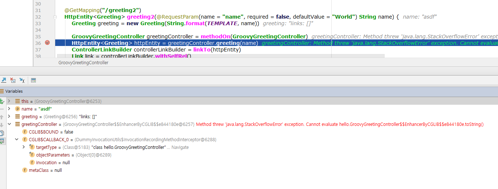Click the withSelfRel call on line 38
The width and height of the screenshot is (498, 189).
[171, 56]
